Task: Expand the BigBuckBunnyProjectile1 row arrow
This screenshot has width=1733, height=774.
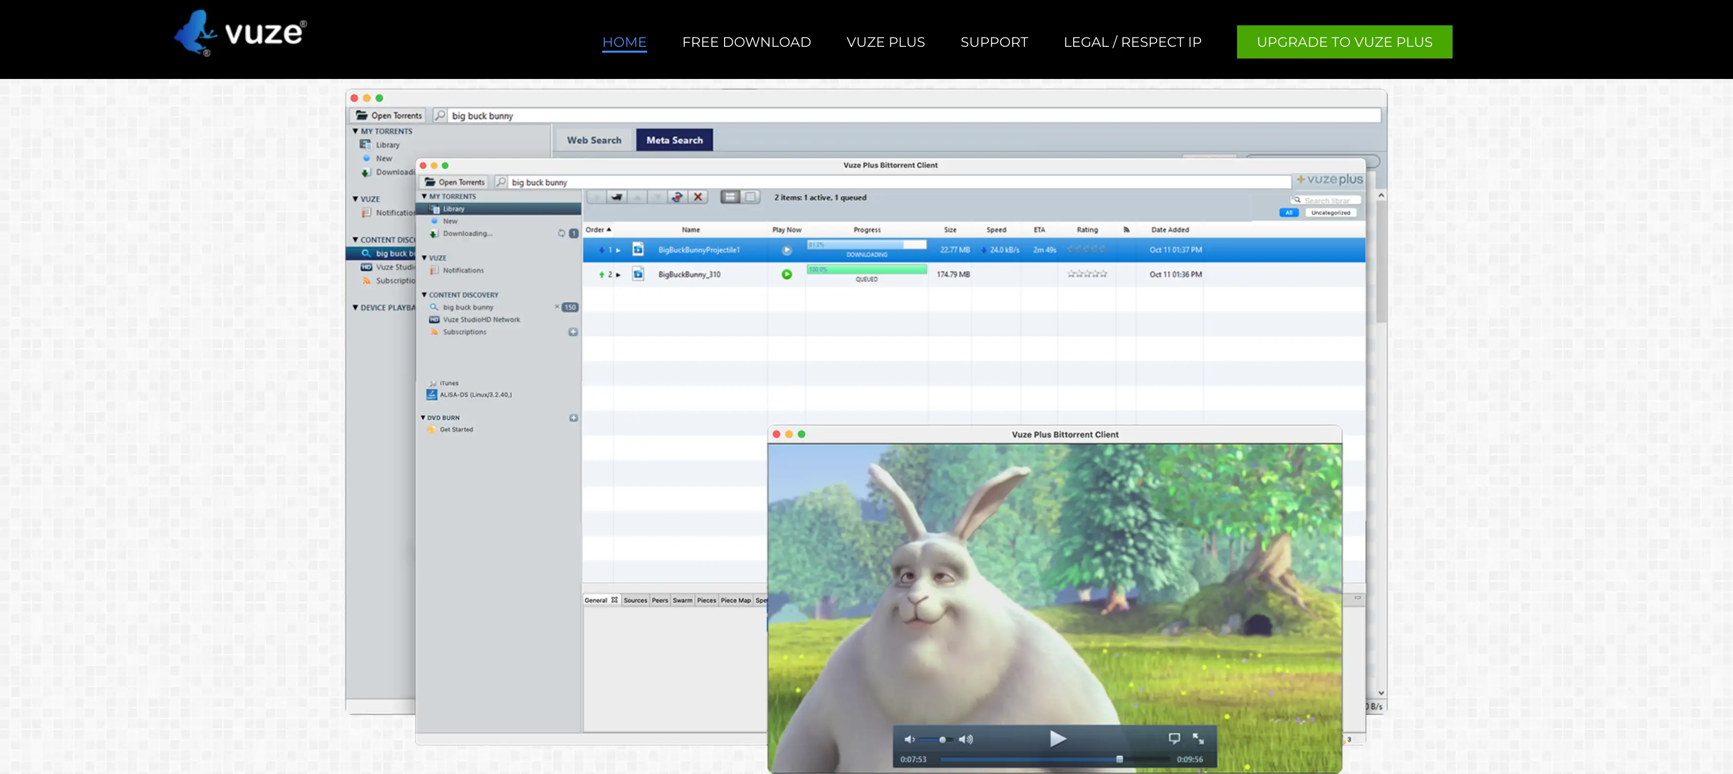Action: [618, 250]
